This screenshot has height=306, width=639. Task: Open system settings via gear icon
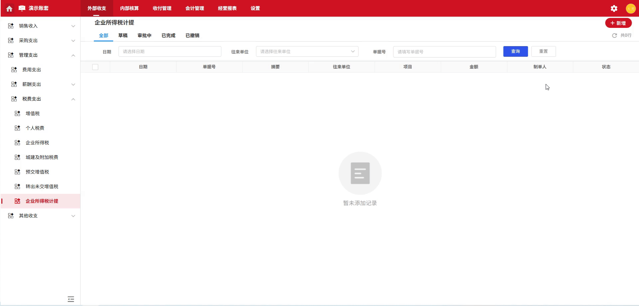point(614,8)
